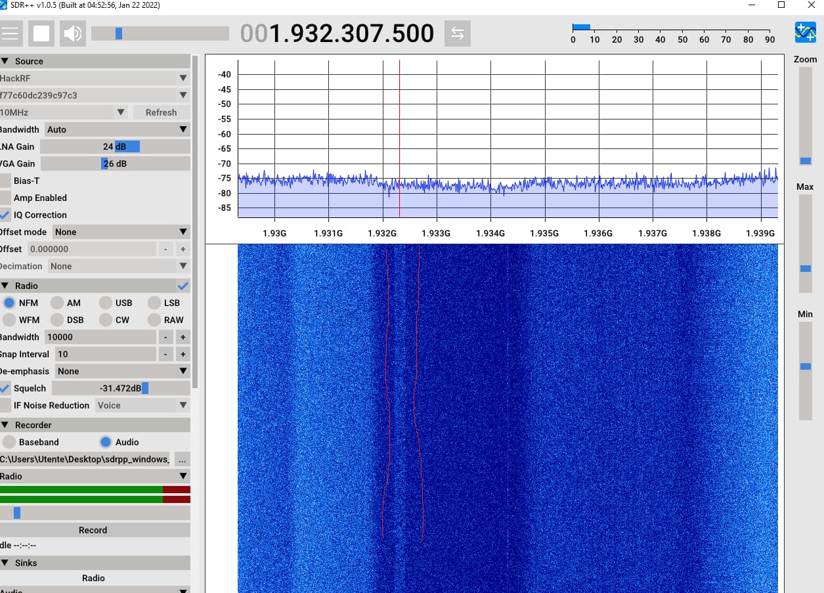Select the Baseband recorder option

(x=9, y=442)
